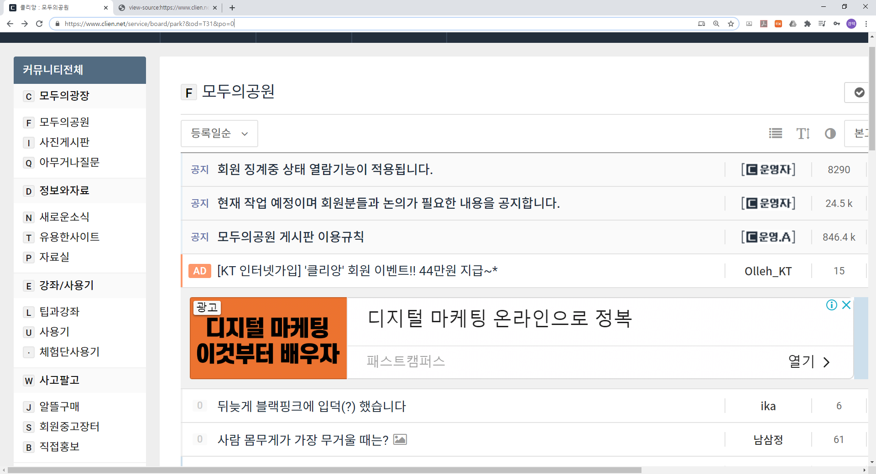Click 열기 button on the ad banner

(x=809, y=361)
